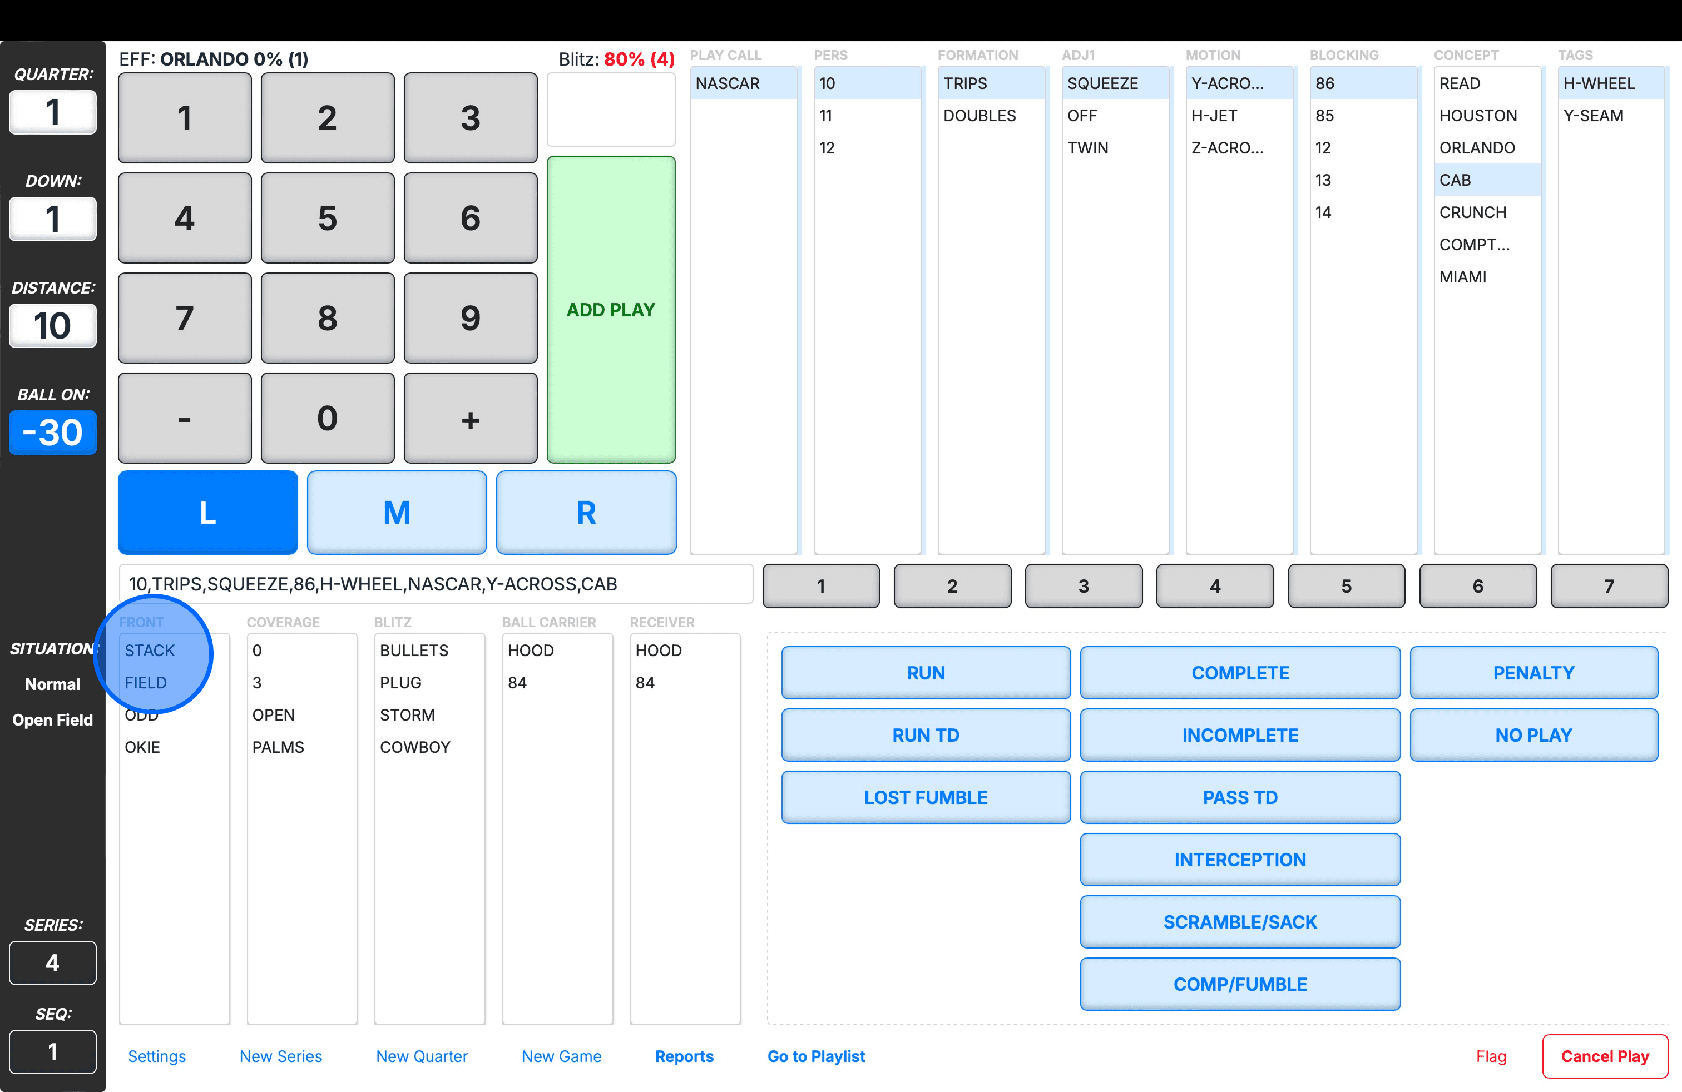
Task: Select the R hash button
Action: coord(586,512)
